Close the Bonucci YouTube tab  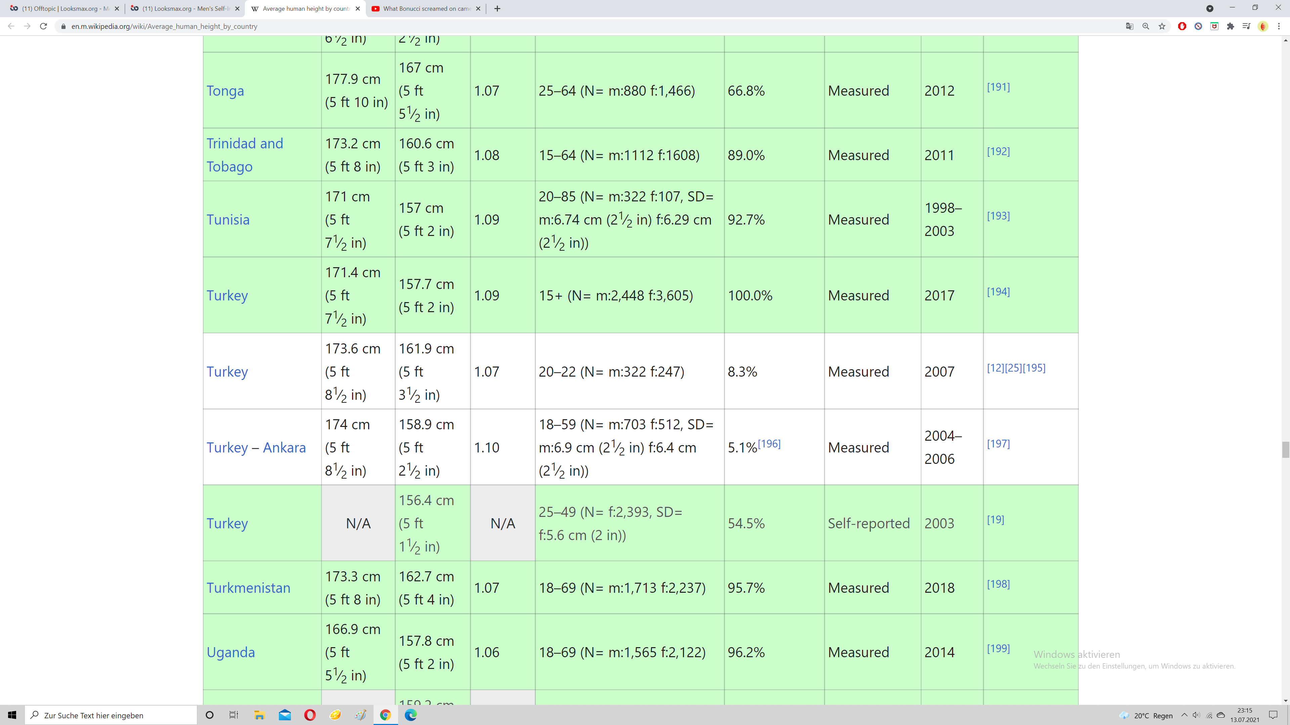click(x=478, y=8)
